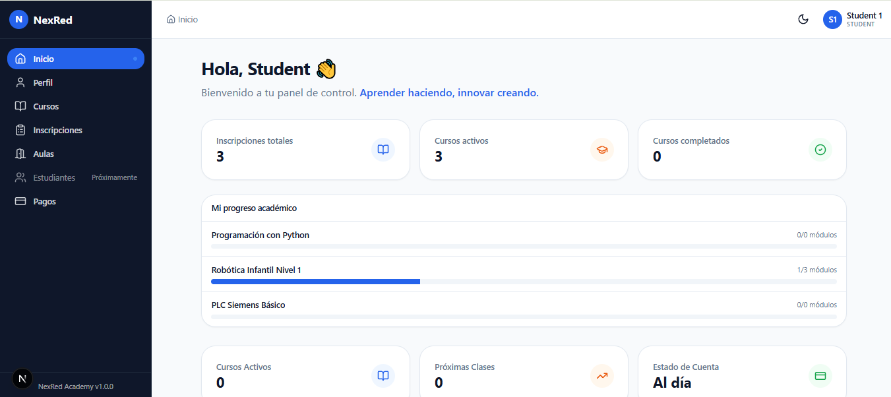The width and height of the screenshot is (891, 397).
Task: Click the NexRed logo circle
Action: 18,19
